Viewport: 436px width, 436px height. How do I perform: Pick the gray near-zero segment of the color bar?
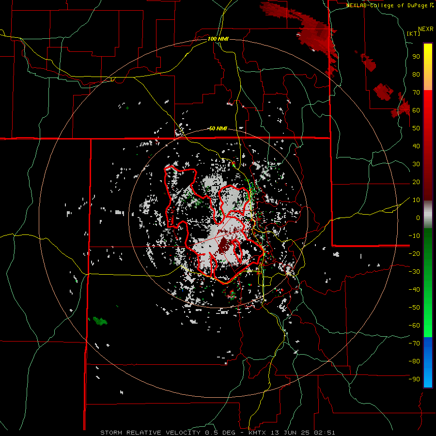(428, 215)
